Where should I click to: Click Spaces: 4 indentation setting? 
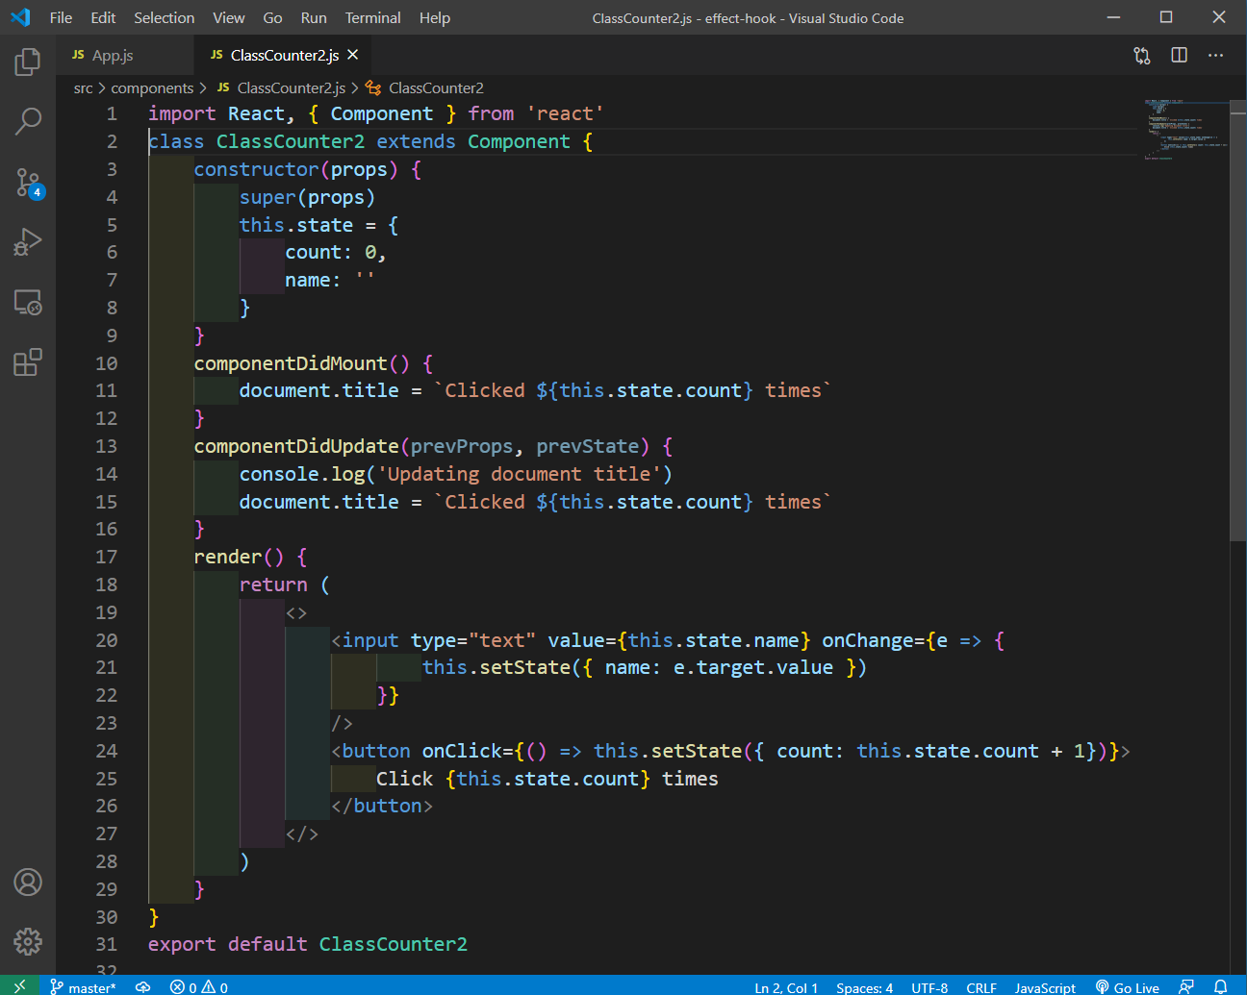pyautogui.click(x=864, y=987)
